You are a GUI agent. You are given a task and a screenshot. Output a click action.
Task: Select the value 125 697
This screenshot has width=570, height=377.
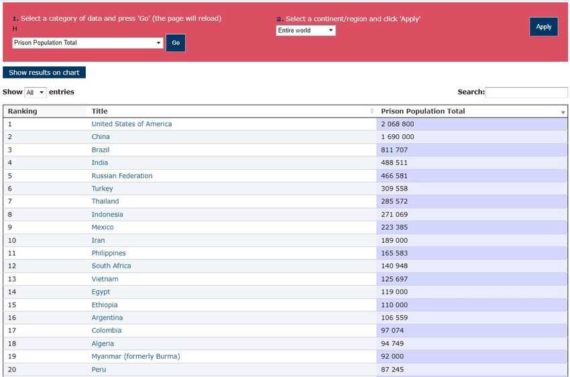(x=394, y=279)
